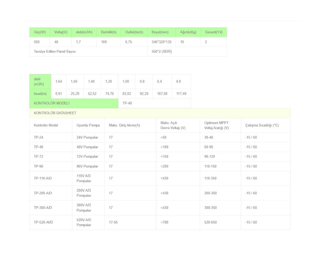Click the 540*320*135 dimension value
Screen dimensions: 330x258
coord(162,42)
